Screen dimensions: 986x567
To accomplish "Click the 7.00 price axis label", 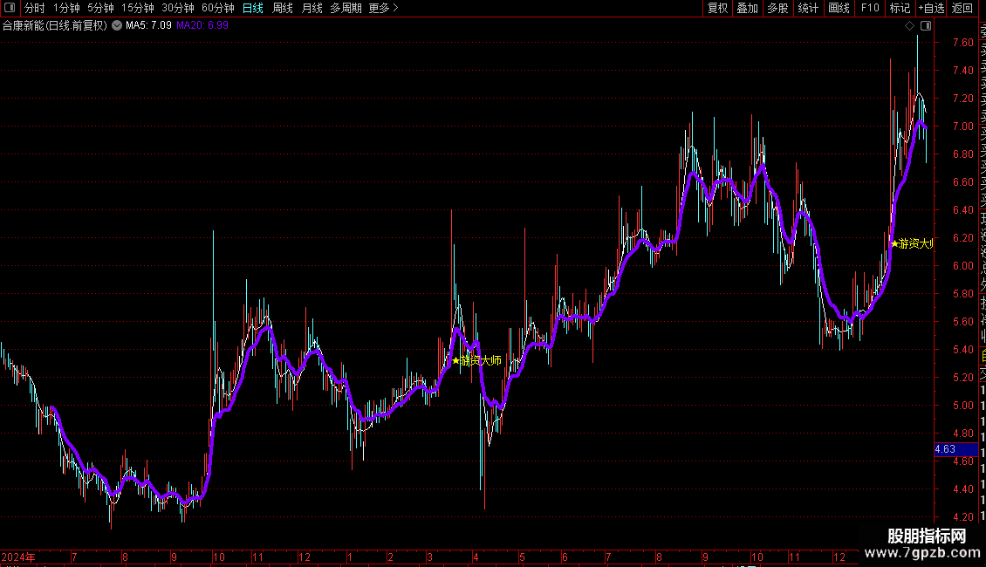I will pos(962,126).
